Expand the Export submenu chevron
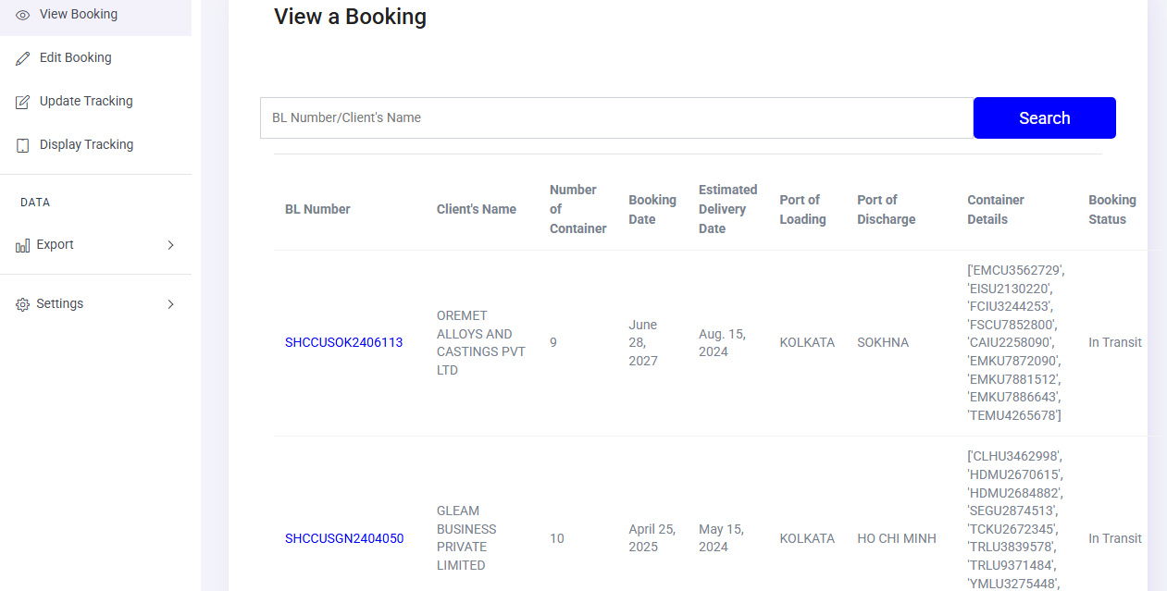 [x=170, y=245]
